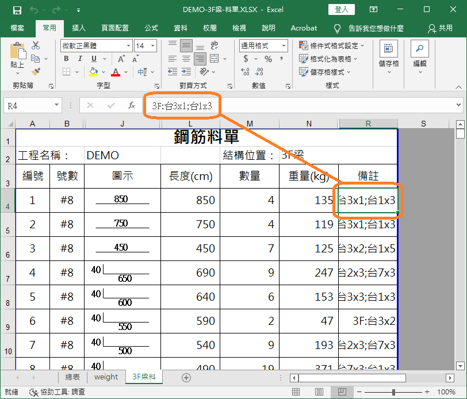Apply the yellow fill color
This screenshot has width=467, height=399.
93,72
